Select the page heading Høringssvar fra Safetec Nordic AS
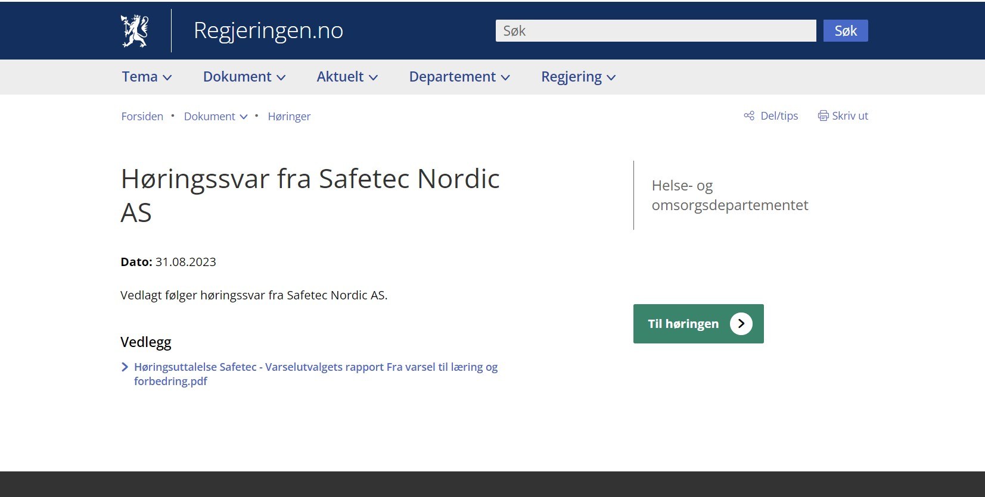The image size is (985, 497). (310, 195)
